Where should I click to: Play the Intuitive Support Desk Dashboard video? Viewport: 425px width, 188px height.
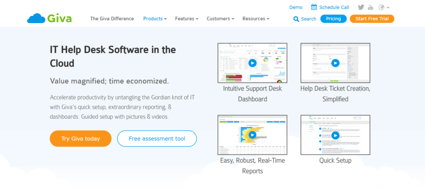click(252, 63)
